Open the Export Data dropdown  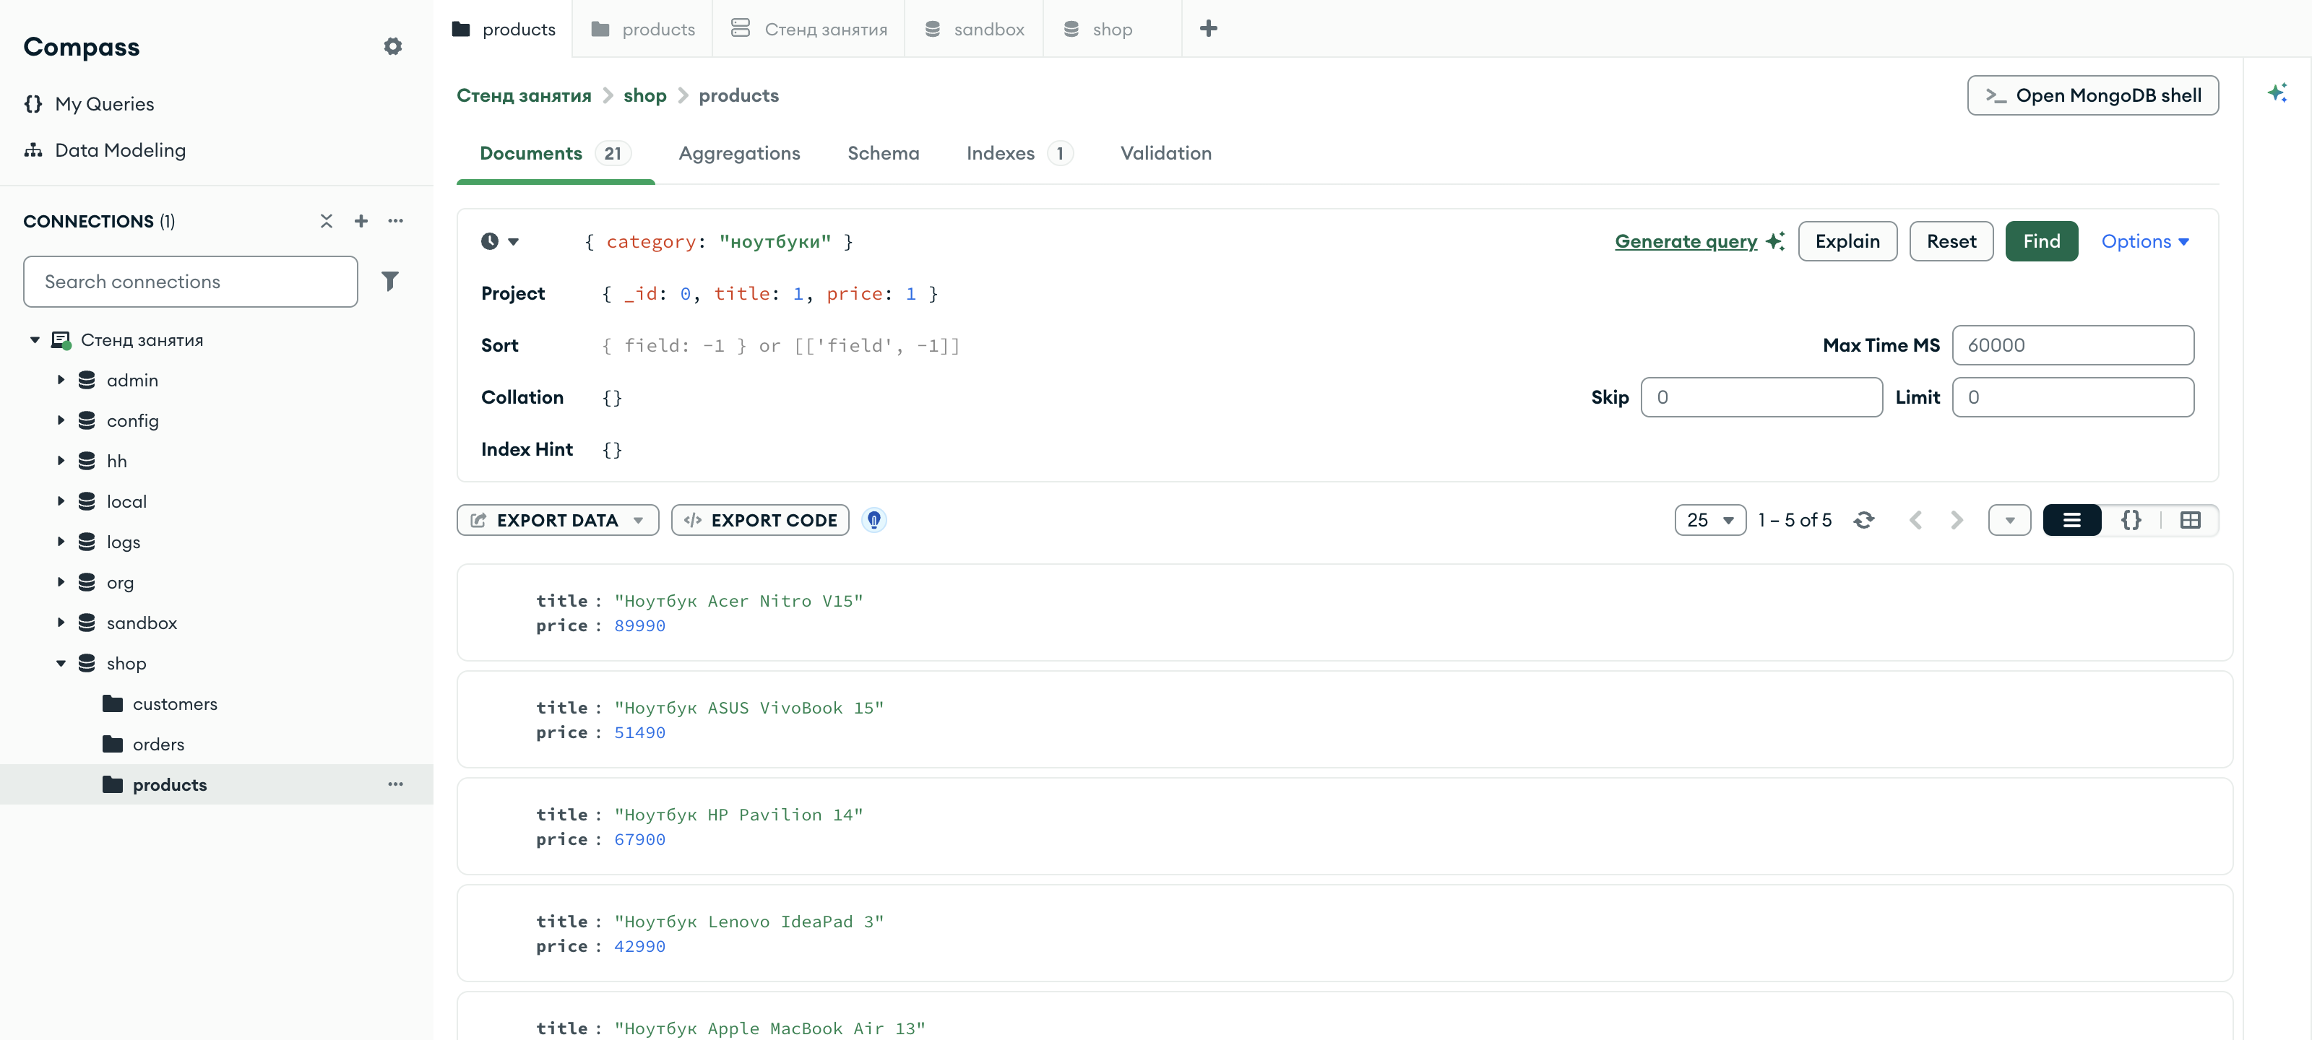(557, 521)
